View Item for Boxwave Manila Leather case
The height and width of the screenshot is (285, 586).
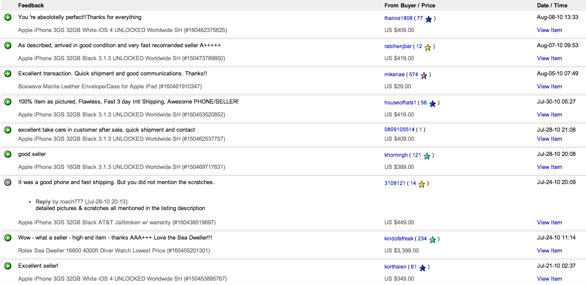[549, 87]
